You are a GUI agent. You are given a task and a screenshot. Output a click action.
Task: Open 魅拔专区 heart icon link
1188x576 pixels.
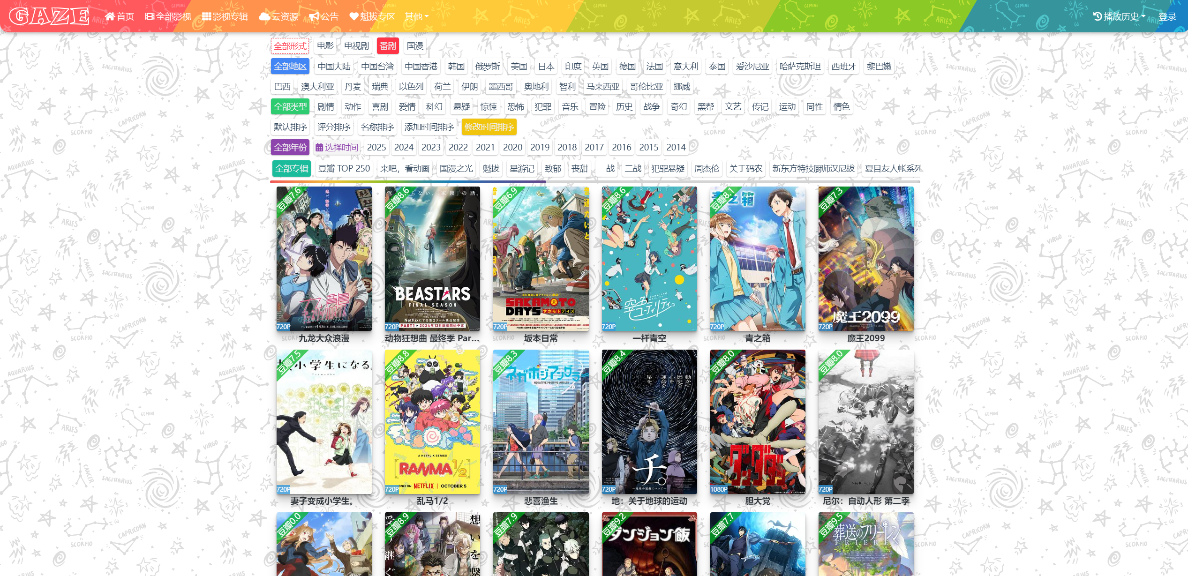pyautogui.click(x=372, y=17)
